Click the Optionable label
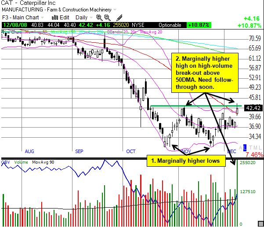 click(170, 25)
